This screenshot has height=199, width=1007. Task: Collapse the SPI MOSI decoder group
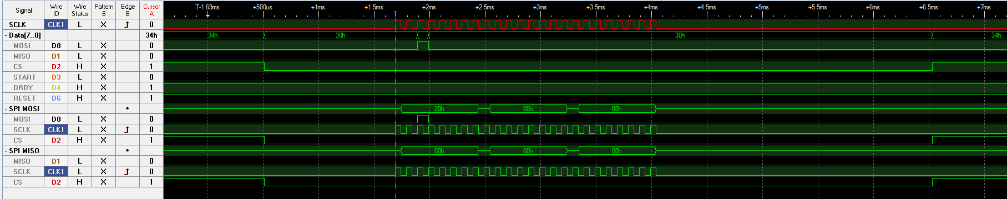(6, 109)
